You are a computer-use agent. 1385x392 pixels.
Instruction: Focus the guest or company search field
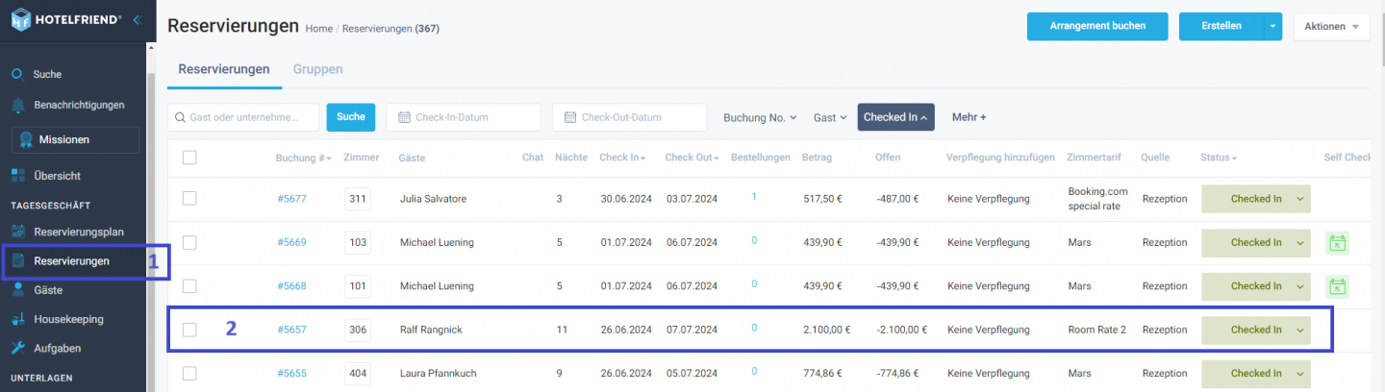[243, 117]
